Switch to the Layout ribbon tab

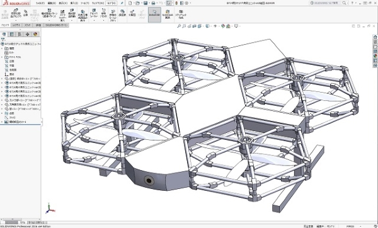[16, 25]
